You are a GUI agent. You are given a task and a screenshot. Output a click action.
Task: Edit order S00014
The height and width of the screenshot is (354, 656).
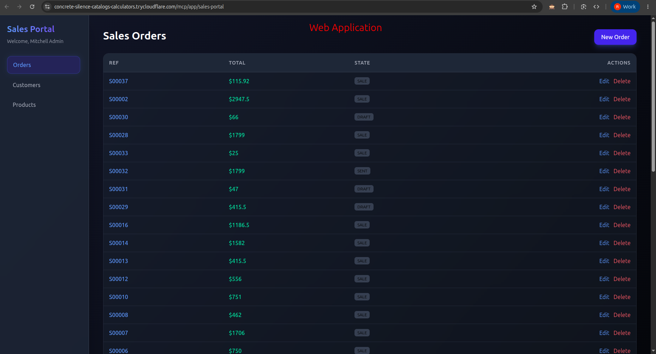click(x=604, y=243)
